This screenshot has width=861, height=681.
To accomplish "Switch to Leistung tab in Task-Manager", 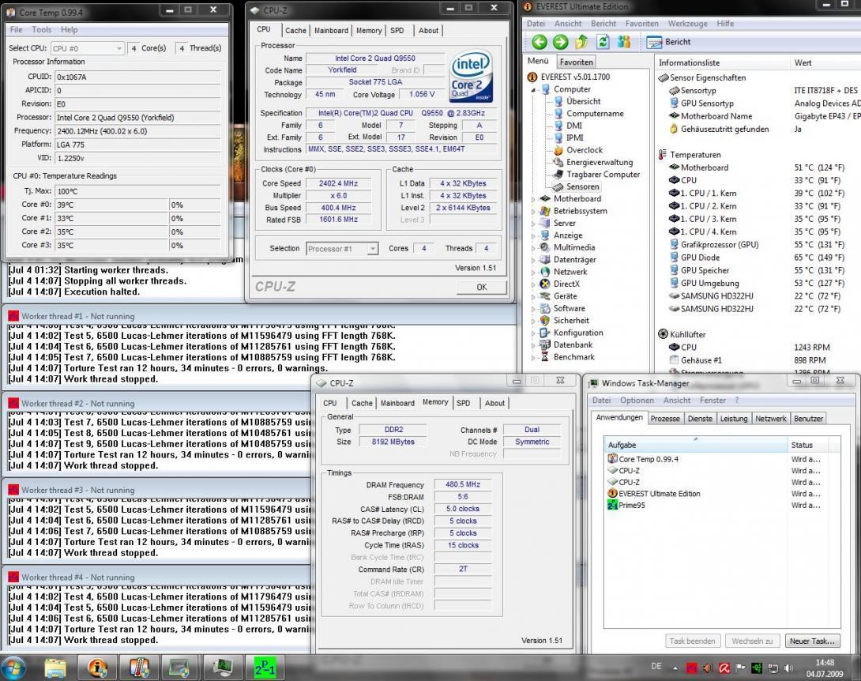I will tap(734, 419).
